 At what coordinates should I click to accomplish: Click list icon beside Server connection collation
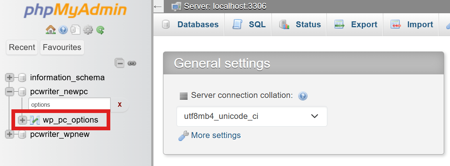click(x=183, y=96)
